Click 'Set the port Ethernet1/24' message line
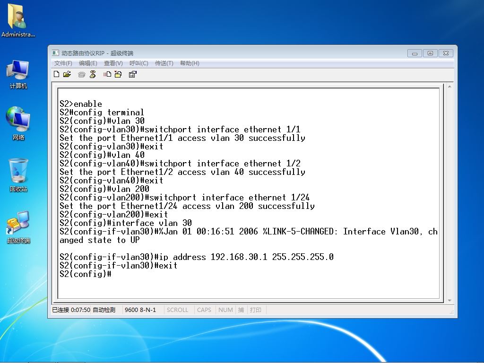Viewport: 484px width, 363px height. click(187, 206)
